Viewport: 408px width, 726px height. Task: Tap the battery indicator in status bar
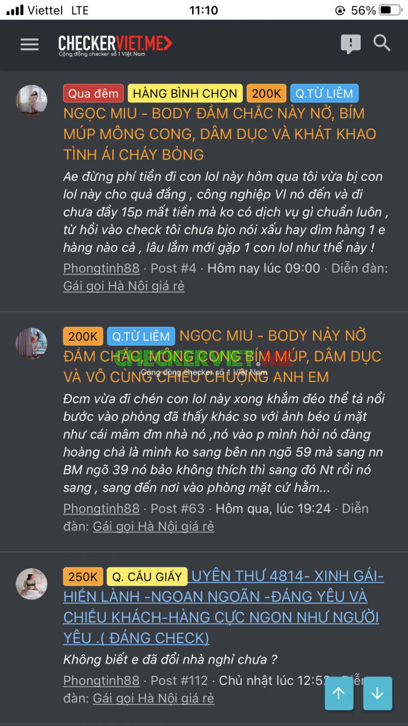(390, 10)
